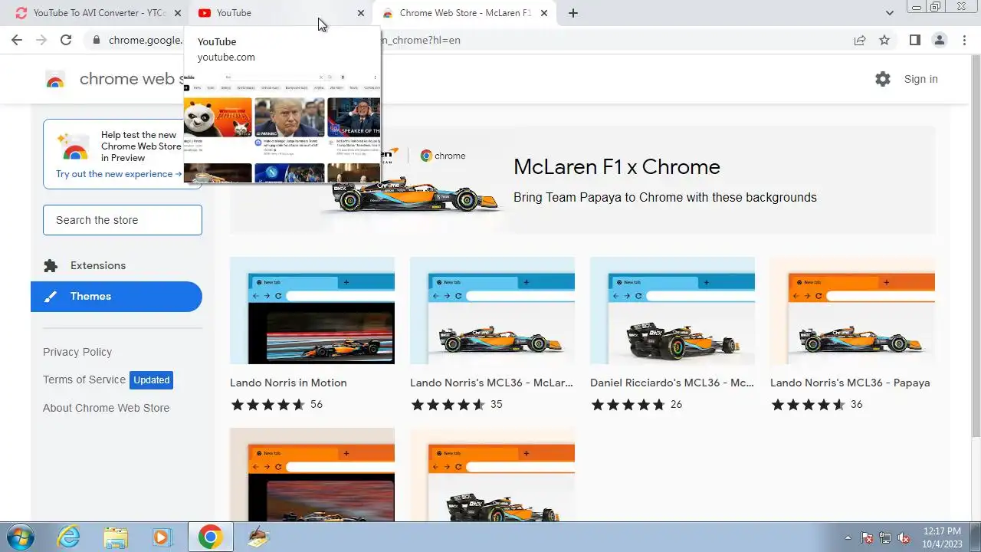Click the site lock icon in address bar

click(96, 40)
